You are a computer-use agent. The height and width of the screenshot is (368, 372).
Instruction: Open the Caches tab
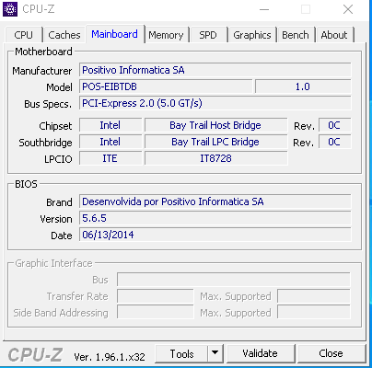(x=64, y=35)
